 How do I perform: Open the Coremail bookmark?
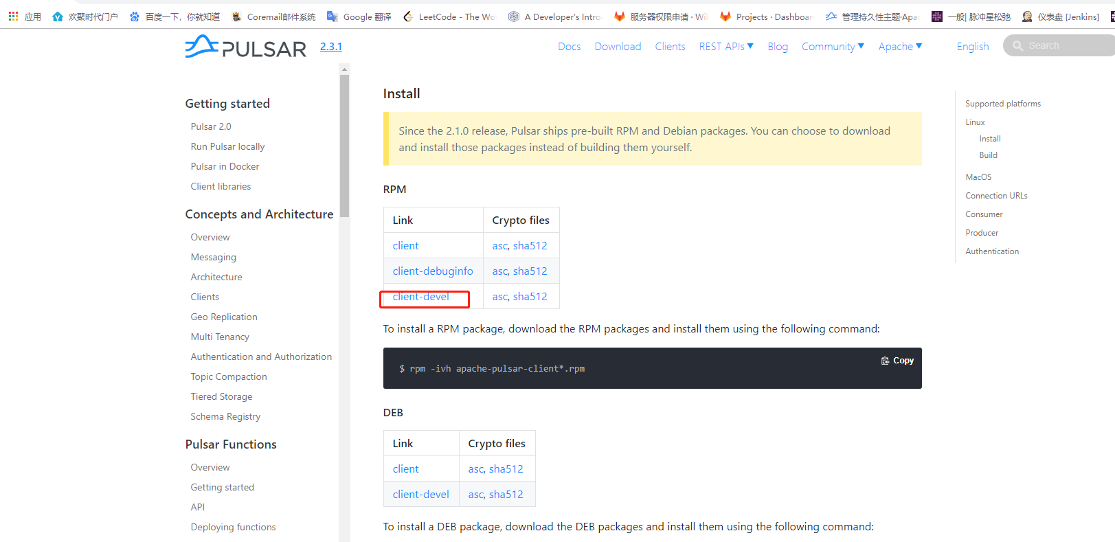(x=273, y=16)
